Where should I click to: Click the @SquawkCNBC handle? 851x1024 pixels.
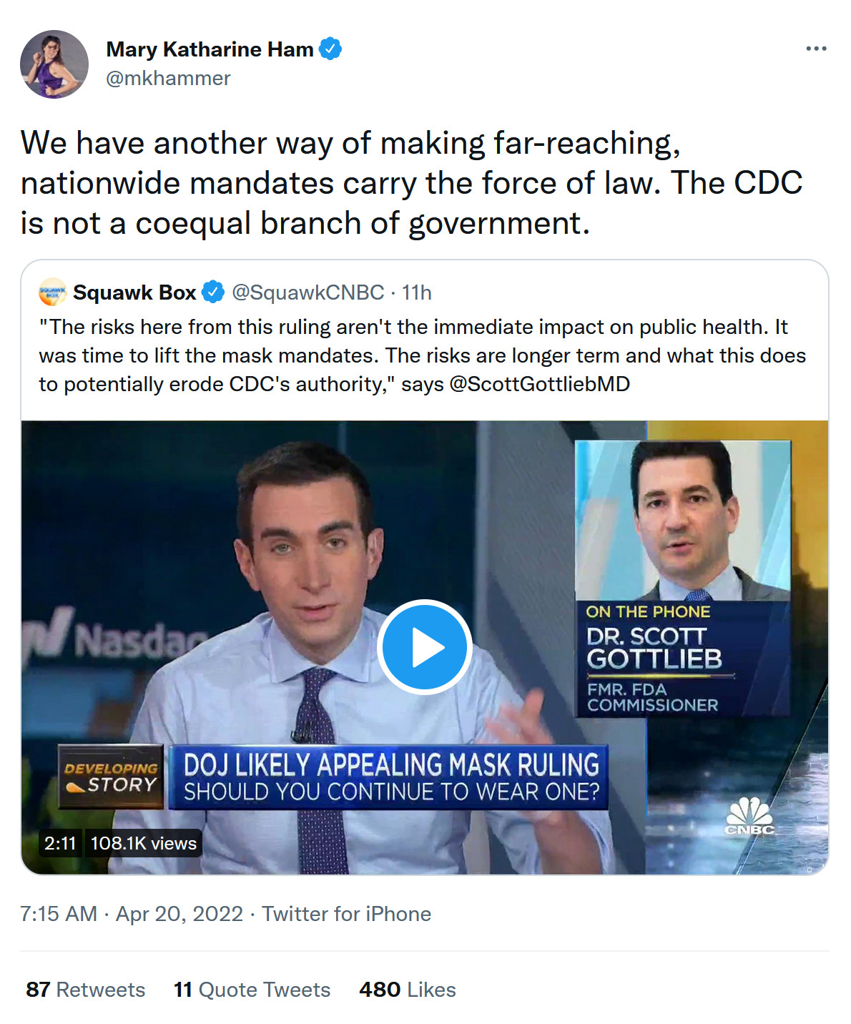[308, 292]
